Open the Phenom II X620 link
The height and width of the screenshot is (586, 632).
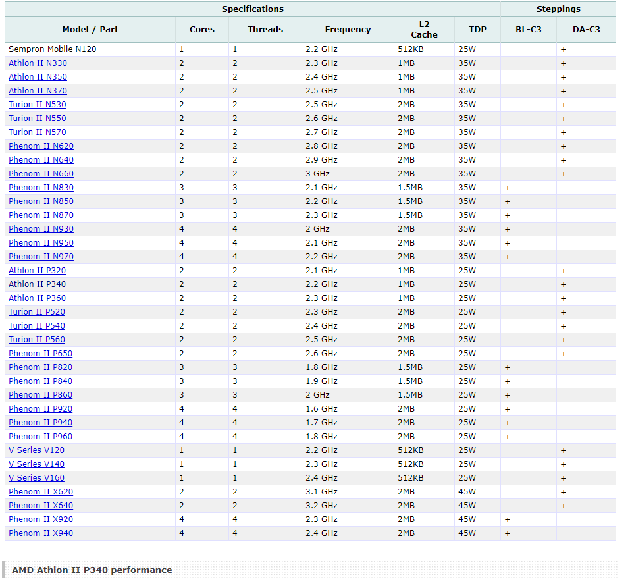pyautogui.click(x=41, y=492)
